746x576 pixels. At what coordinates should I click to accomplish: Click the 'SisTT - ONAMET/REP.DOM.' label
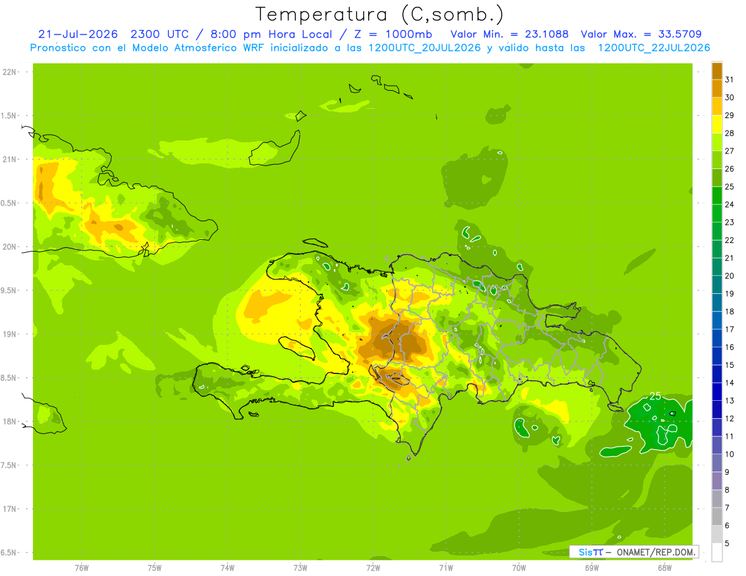click(633, 552)
